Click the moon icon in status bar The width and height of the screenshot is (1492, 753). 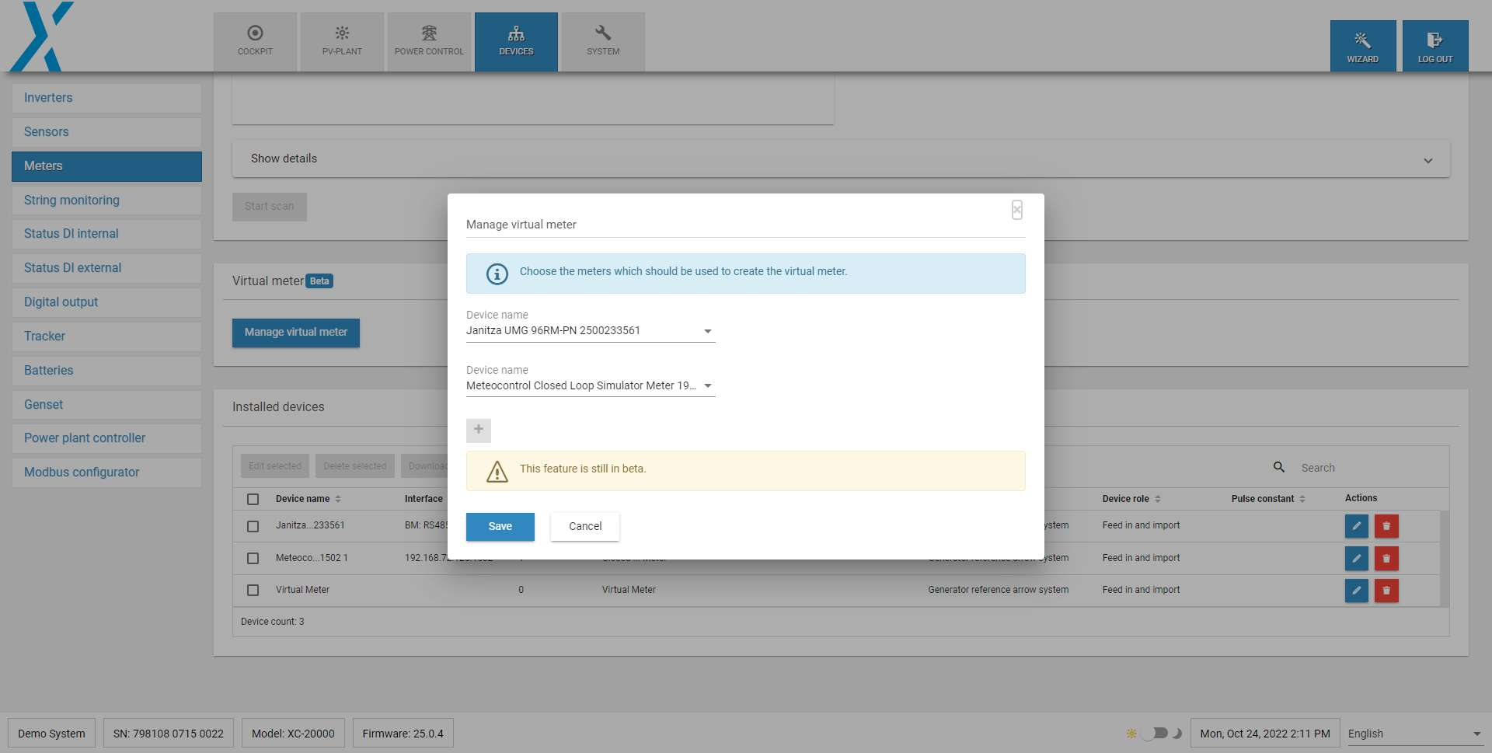click(x=1177, y=734)
